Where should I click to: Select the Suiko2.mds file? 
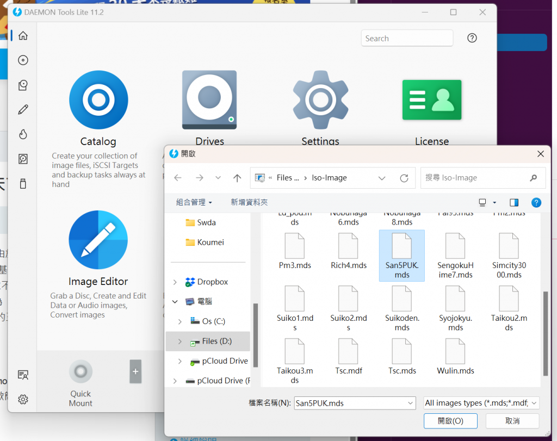click(x=349, y=308)
